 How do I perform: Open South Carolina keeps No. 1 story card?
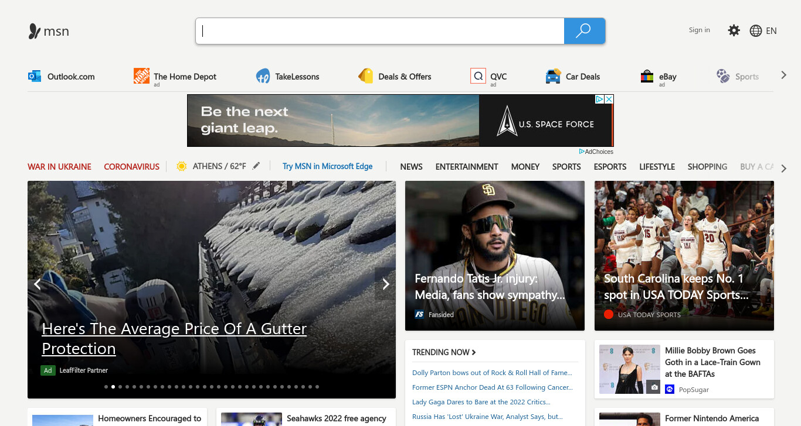click(684, 256)
